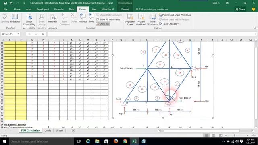Image resolution: width=258 pixels, height=145 pixels.
Task: Click the zoom slider handle
Action: pyautogui.click(x=235, y=135)
